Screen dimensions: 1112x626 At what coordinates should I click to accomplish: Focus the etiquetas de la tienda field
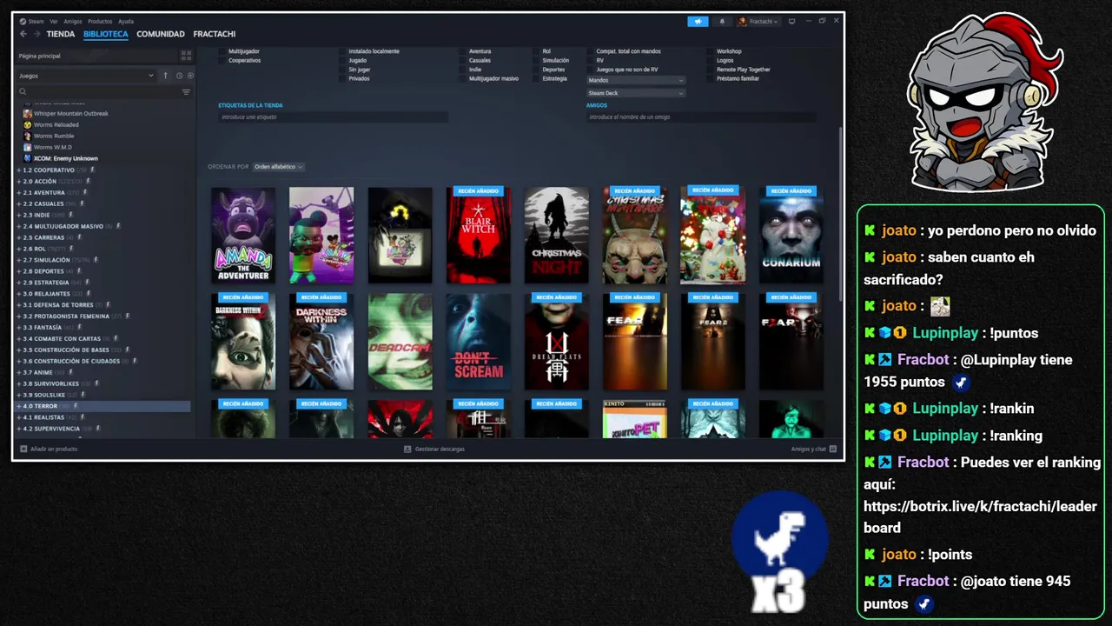(x=333, y=117)
